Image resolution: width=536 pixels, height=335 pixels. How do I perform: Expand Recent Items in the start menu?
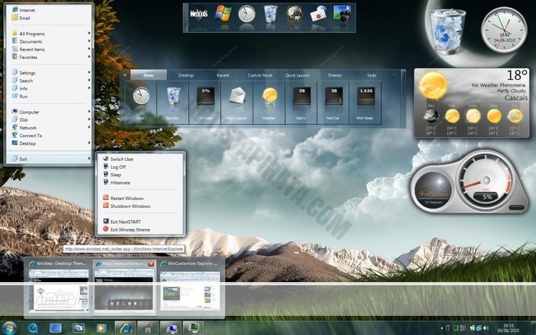[x=51, y=49]
